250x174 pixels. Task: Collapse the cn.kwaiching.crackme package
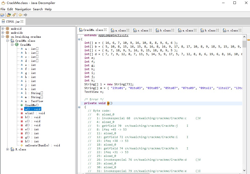(3, 37)
